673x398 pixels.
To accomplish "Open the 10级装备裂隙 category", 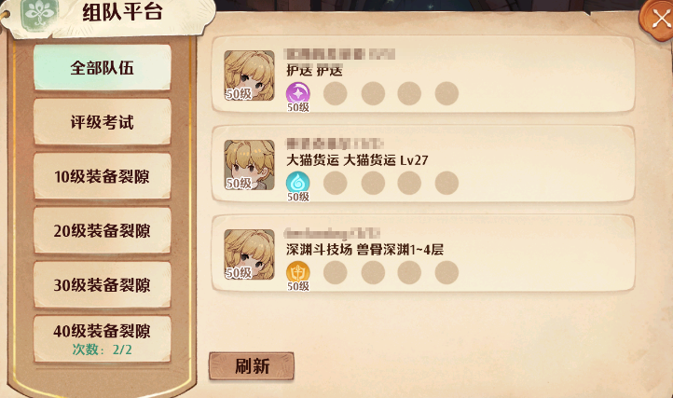I will (x=103, y=176).
